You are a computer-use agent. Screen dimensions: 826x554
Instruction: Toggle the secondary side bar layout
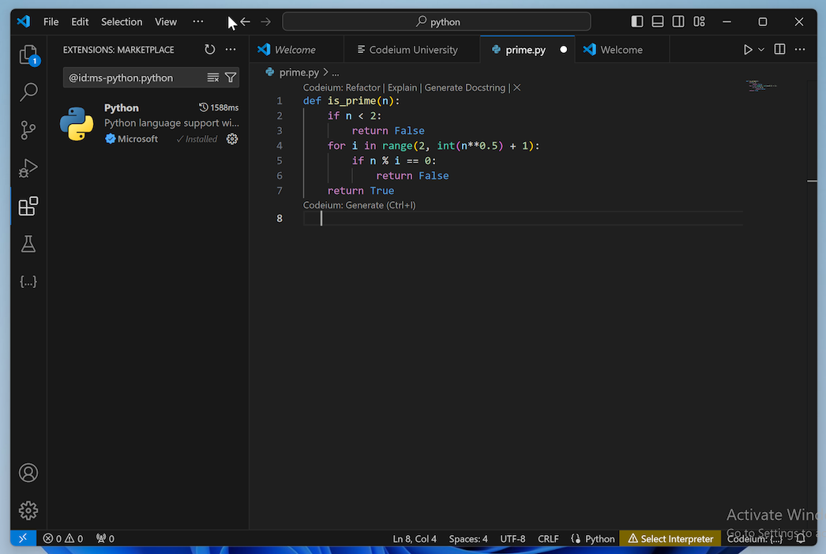pyautogui.click(x=678, y=22)
